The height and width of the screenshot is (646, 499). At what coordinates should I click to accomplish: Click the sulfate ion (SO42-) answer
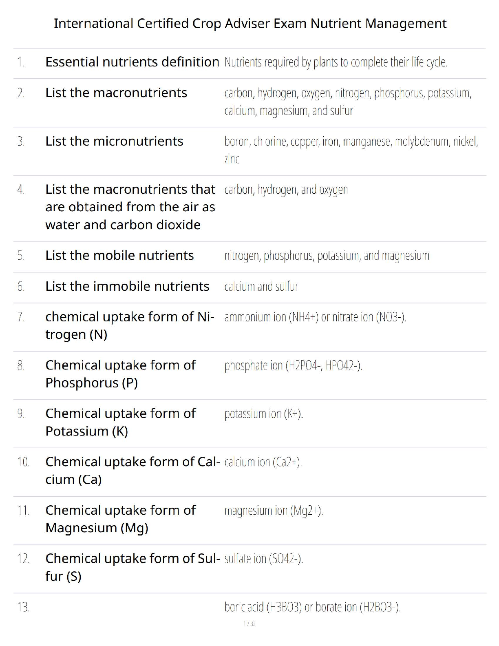263,559
